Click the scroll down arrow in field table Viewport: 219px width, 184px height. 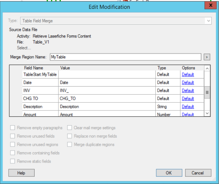click(207, 113)
